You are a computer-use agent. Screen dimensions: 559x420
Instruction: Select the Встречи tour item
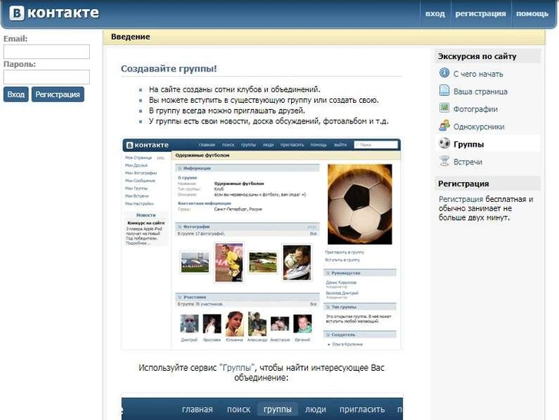pyautogui.click(x=468, y=162)
